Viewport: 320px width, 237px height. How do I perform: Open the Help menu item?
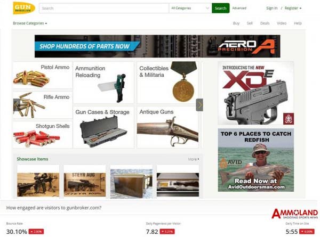[298, 23]
